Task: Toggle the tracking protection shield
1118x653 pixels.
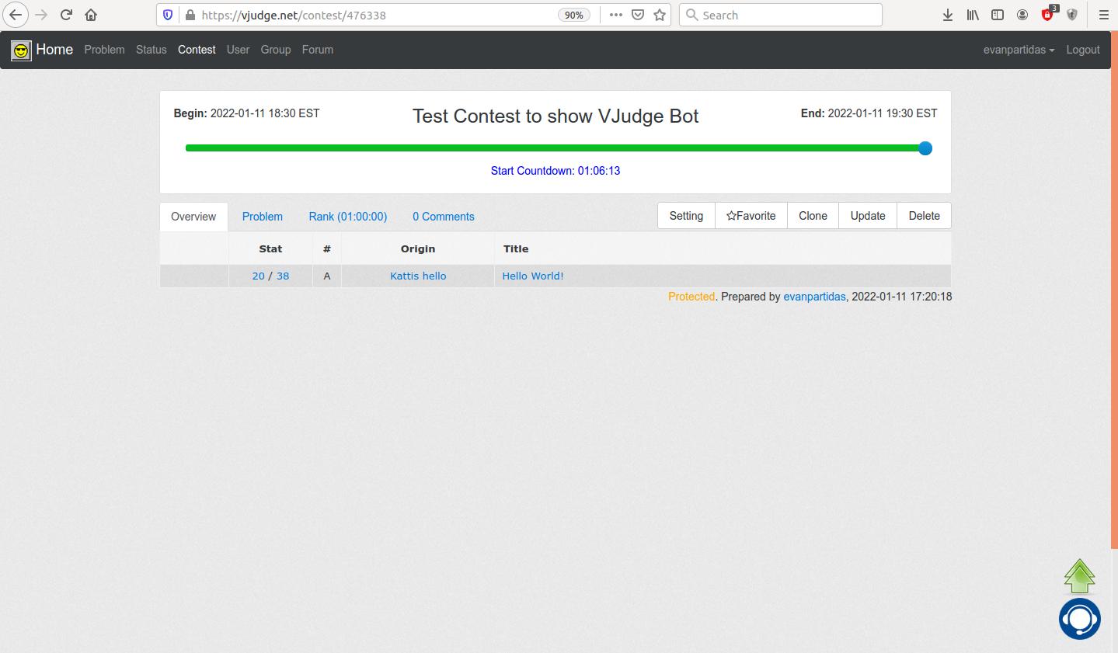Action: (x=165, y=14)
